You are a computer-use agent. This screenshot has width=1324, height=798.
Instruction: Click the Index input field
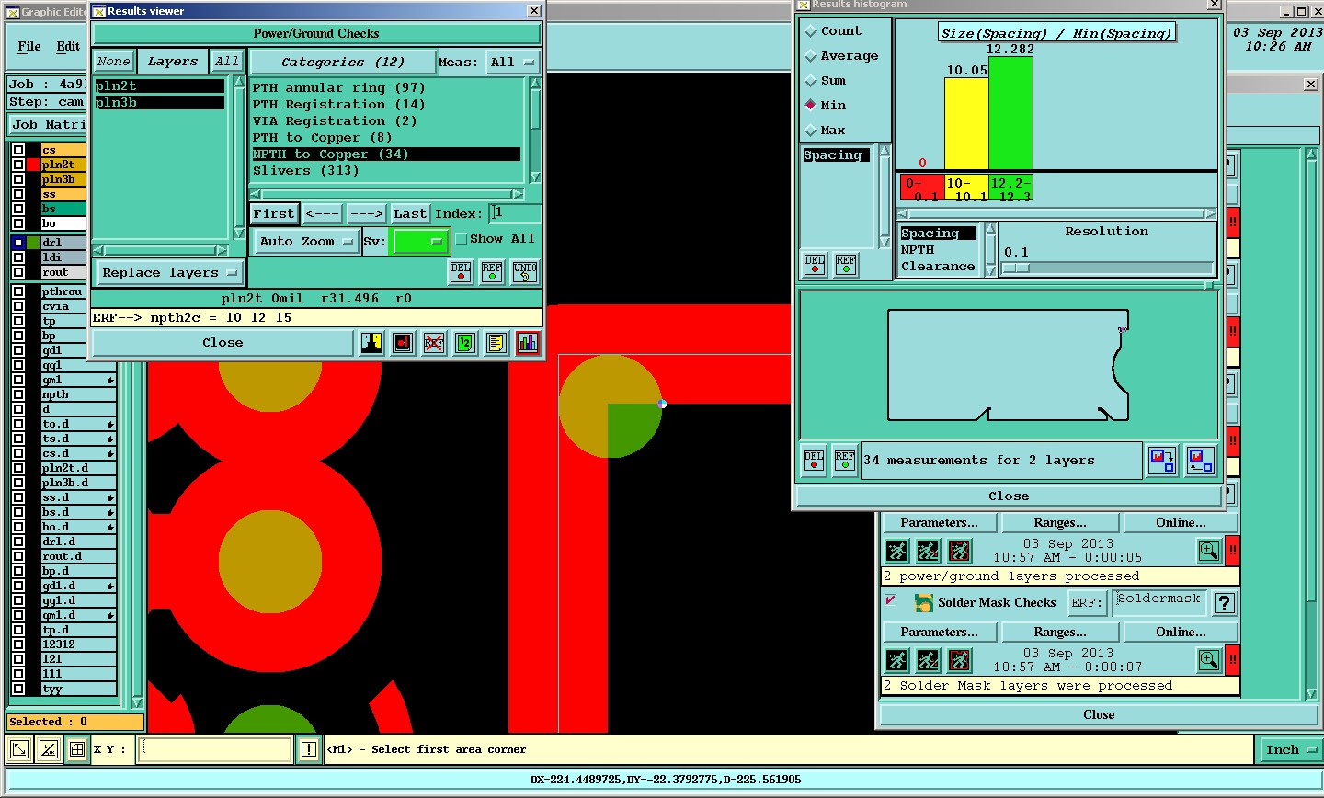coord(515,213)
